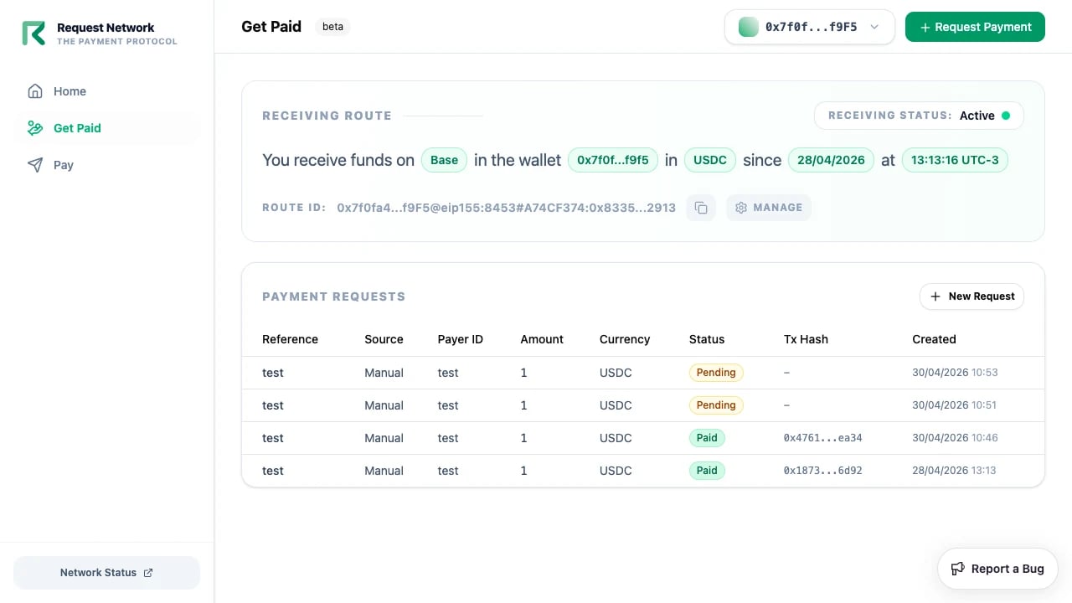Click created date 30/04/2026 10:53
Viewport: 1072px width, 603px height.
[955, 373]
